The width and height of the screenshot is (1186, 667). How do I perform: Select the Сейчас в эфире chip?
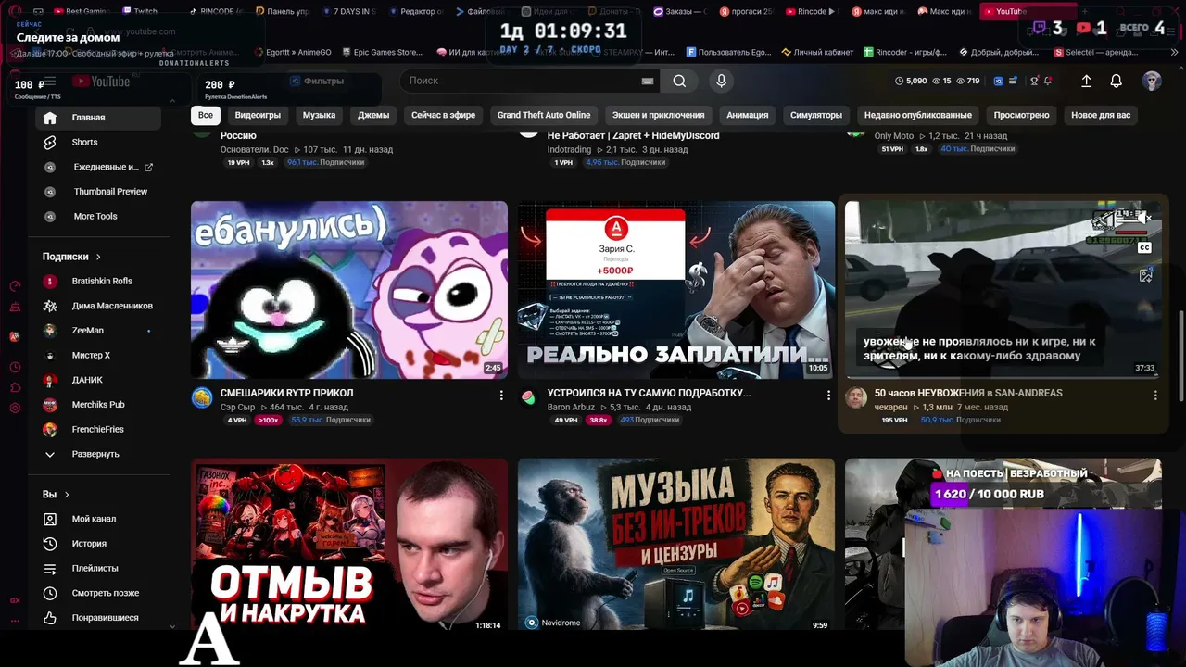click(443, 115)
